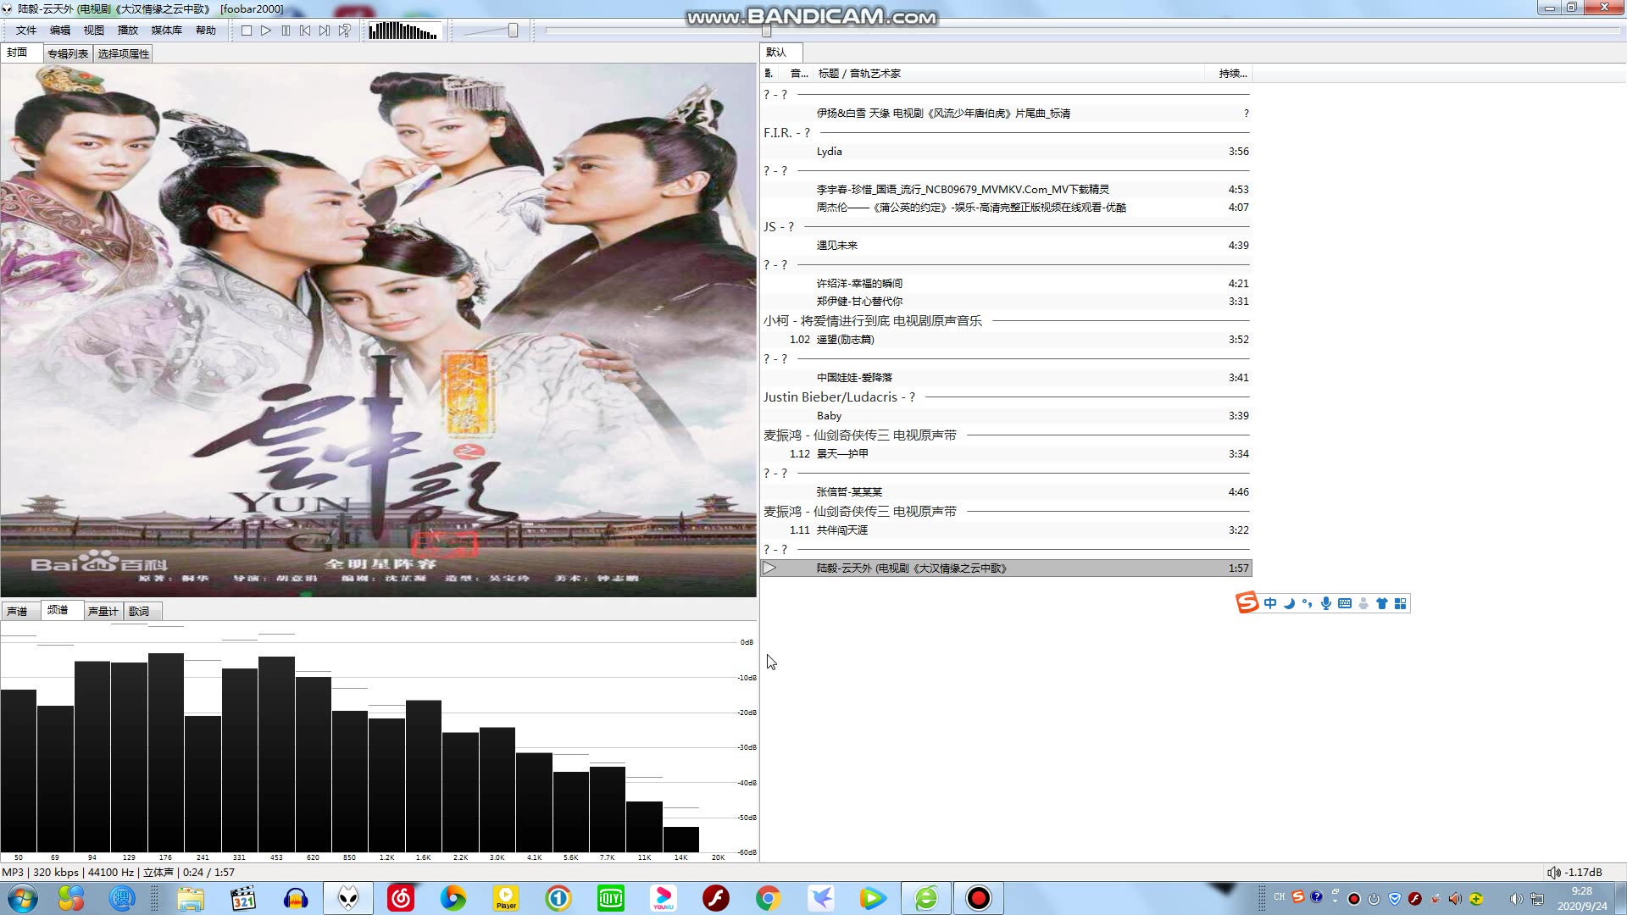Select the track 共伴闯天涯
Viewport: 1627px width, 915px height.
[x=1006, y=530]
